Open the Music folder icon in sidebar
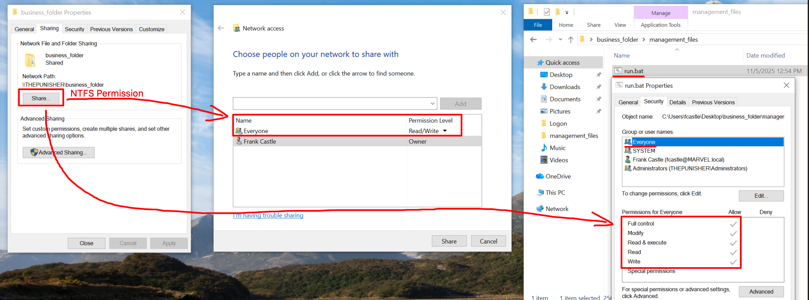 (x=544, y=148)
